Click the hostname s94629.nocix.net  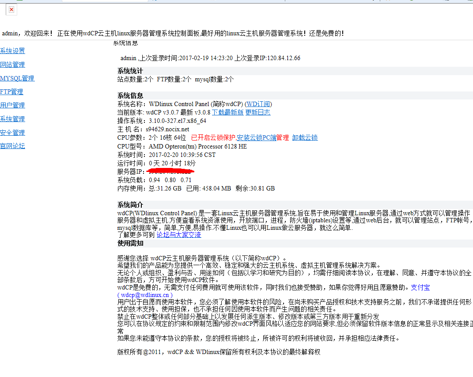point(167,129)
